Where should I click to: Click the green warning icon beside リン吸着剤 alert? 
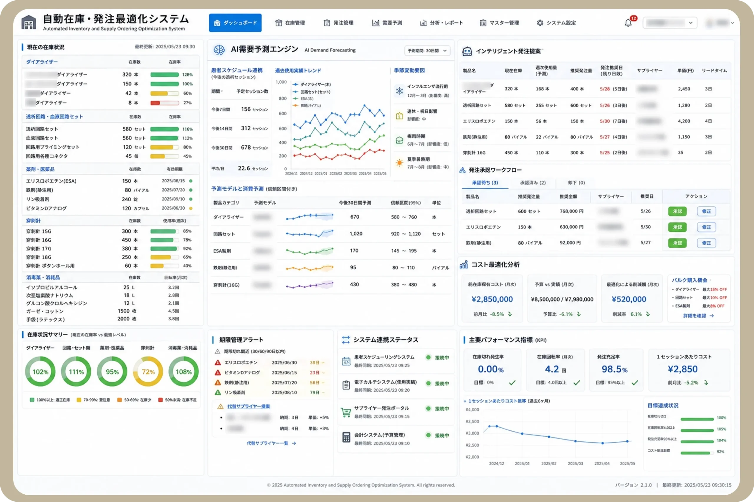click(218, 392)
